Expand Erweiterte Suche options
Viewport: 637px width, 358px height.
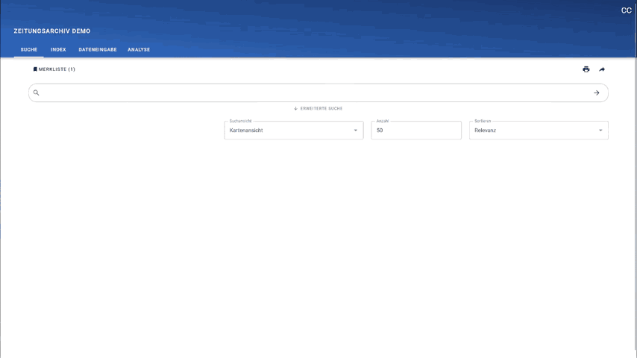coord(321,109)
